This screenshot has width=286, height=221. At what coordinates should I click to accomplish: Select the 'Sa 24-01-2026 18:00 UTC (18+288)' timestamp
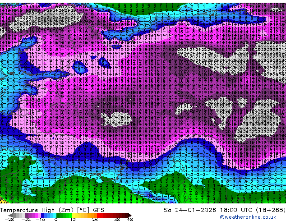point(225,210)
